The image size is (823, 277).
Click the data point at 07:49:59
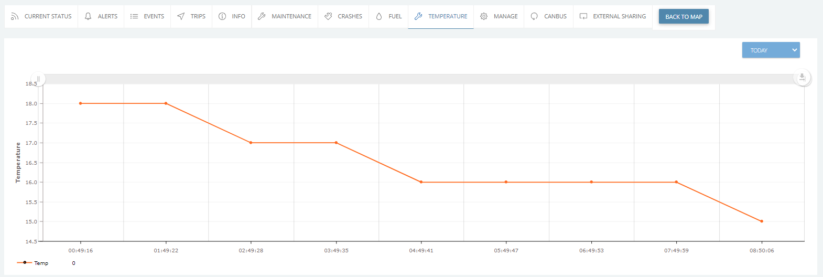pos(676,182)
